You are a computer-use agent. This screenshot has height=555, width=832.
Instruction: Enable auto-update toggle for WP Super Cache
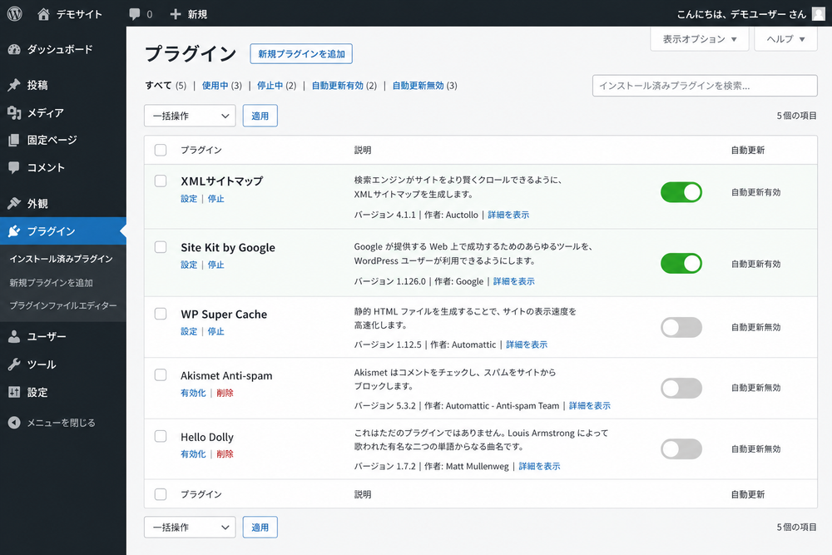(681, 327)
